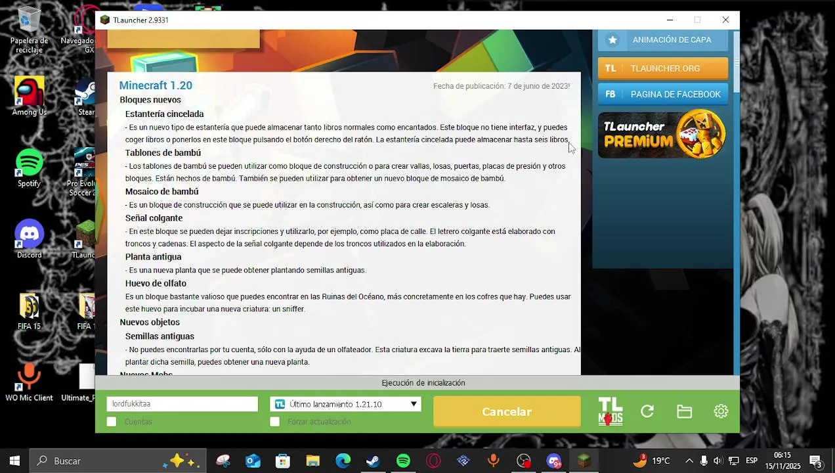The width and height of the screenshot is (835, 473).
Task: Open TLAUNCHER.ORG link button
Action: point(663,68)
